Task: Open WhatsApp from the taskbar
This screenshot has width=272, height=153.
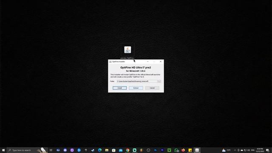Action: click(x=176, y=150)
